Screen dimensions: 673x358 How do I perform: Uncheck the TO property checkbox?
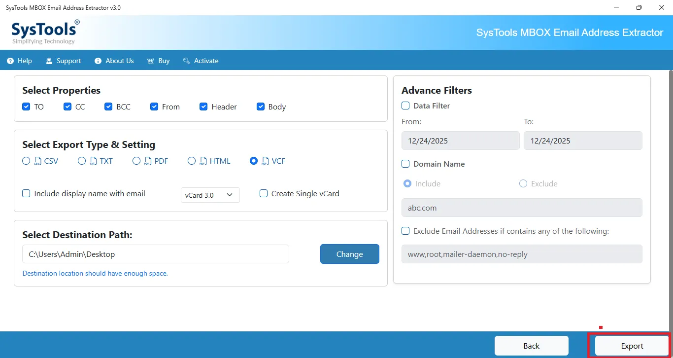[x=26, y=107]
